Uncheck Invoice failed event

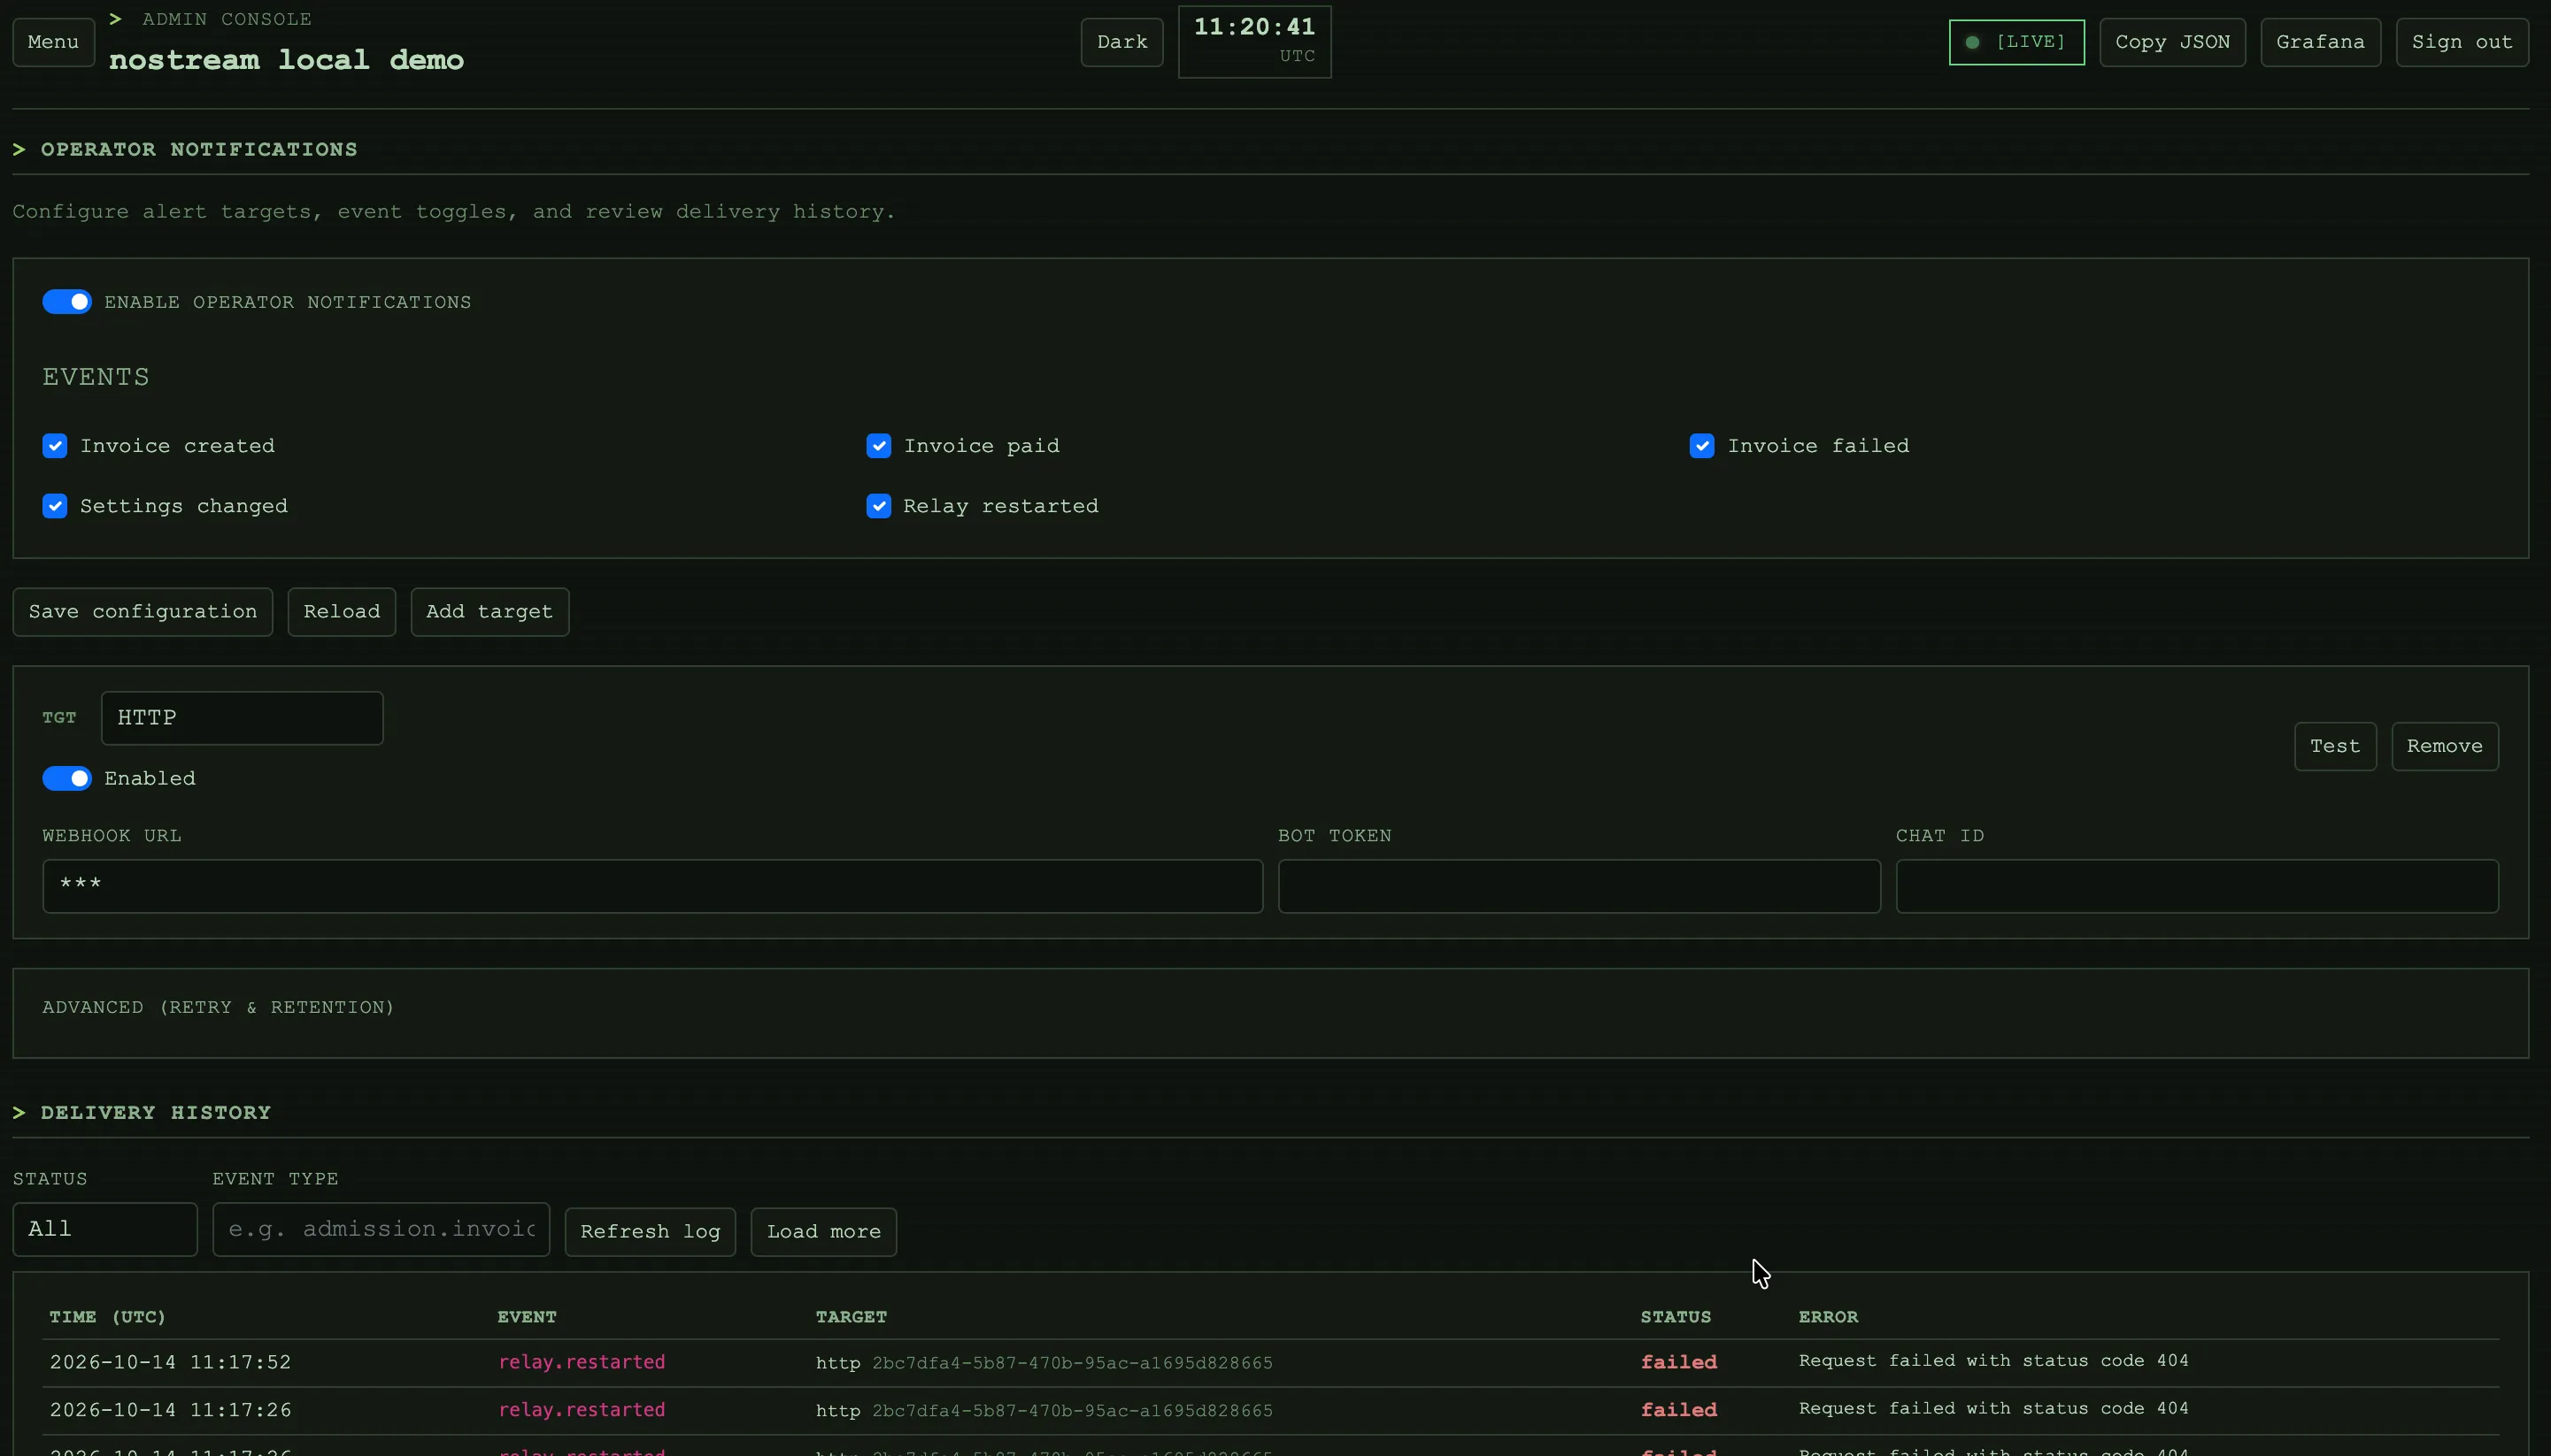coord(1701,446)
